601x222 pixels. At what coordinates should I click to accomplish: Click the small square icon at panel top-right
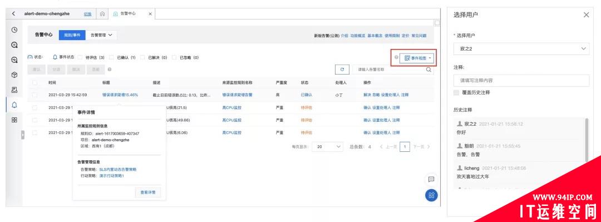click(x=437, y=23)
